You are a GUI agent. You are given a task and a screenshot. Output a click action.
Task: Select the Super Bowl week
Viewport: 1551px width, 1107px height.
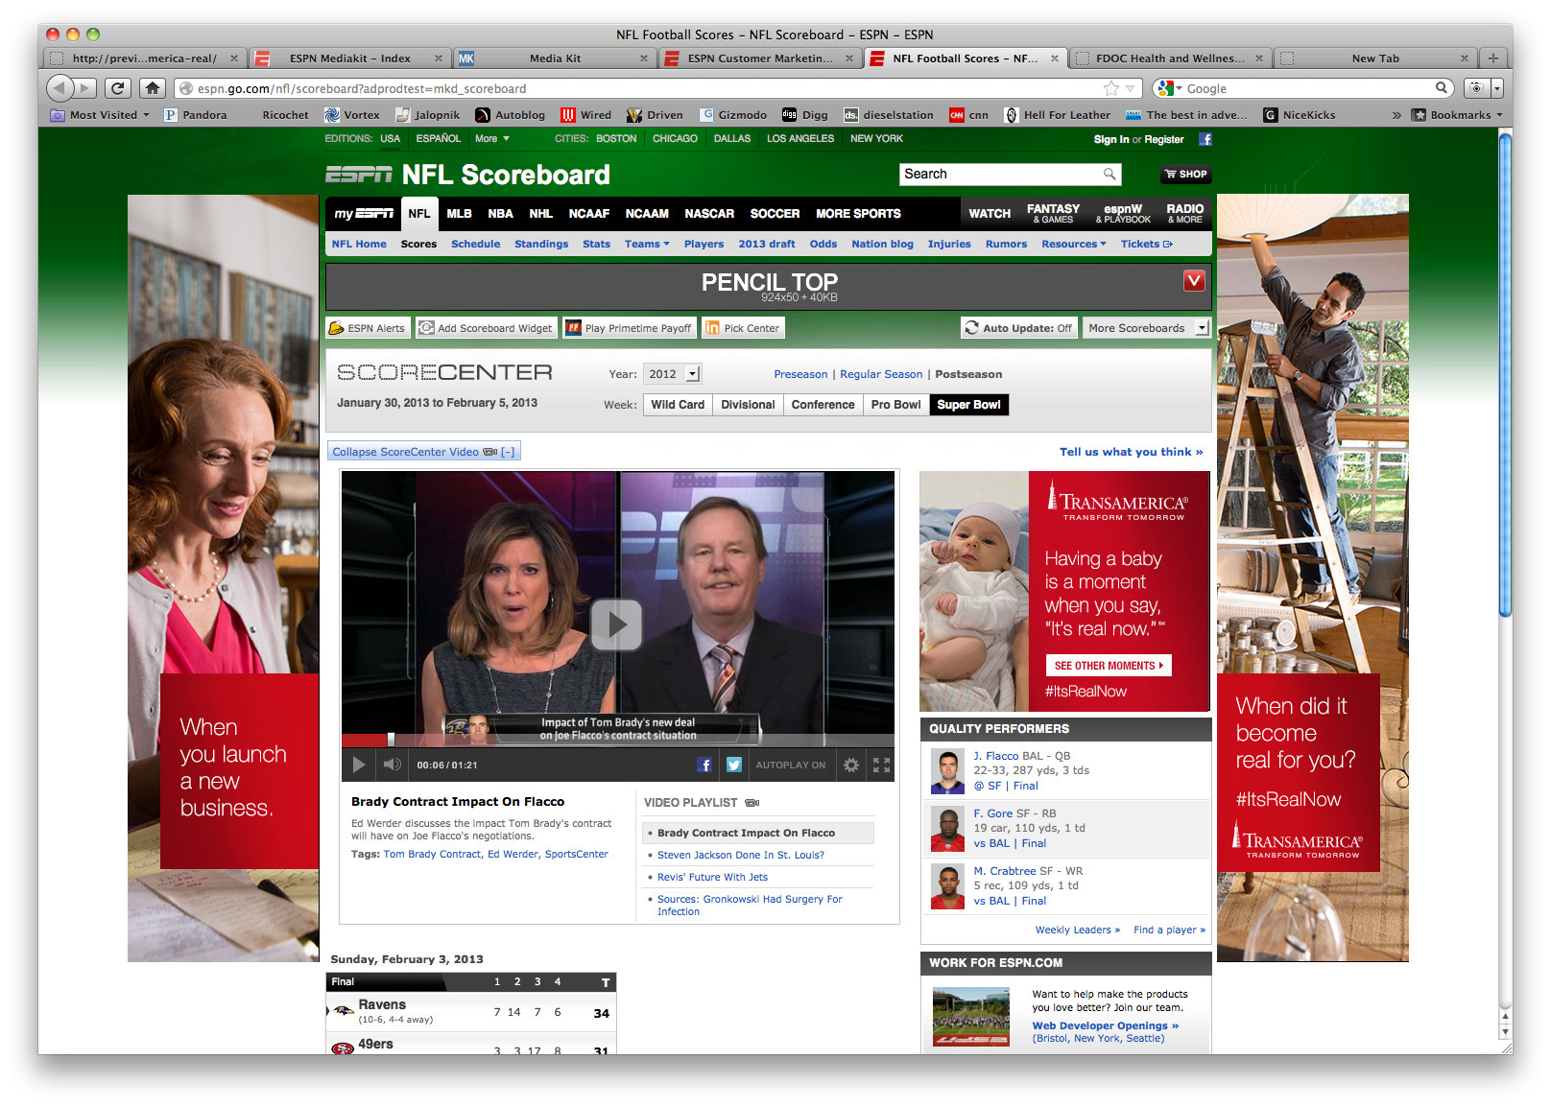pyautogui.click(x=968, y=405)
